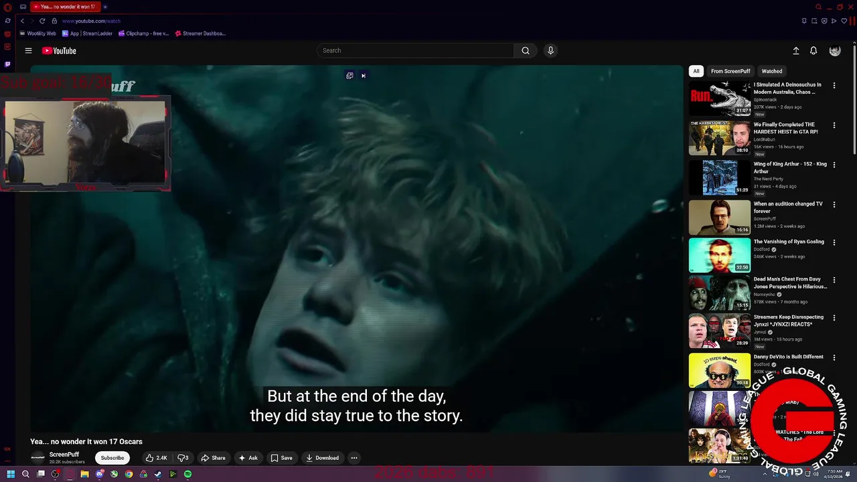The image size is (857, 482).
Task: Open options for Jynxzi reacts video
Action: [x=834, y=318]
